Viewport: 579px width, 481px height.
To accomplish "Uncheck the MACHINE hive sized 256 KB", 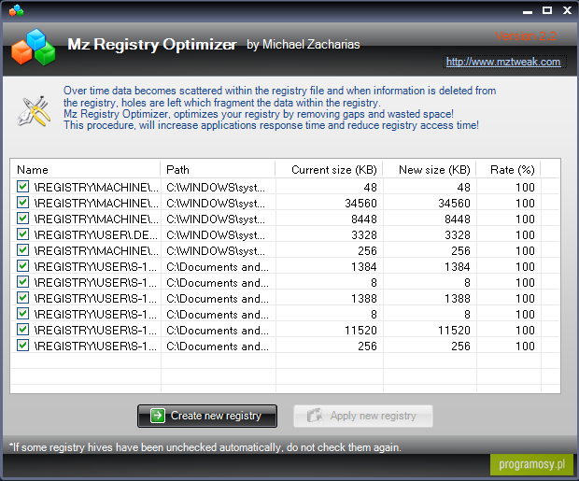I will point(23,250).
